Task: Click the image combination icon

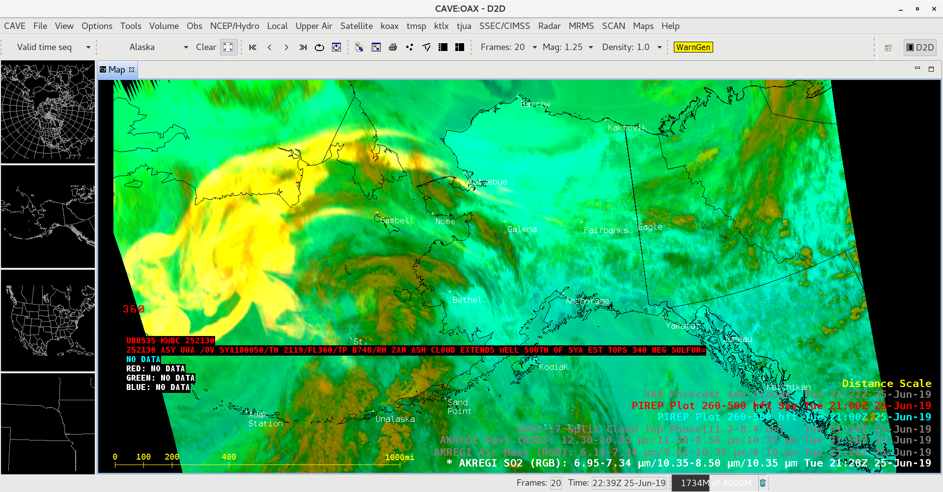Action: pyautogui.click(x=360, y=47)
